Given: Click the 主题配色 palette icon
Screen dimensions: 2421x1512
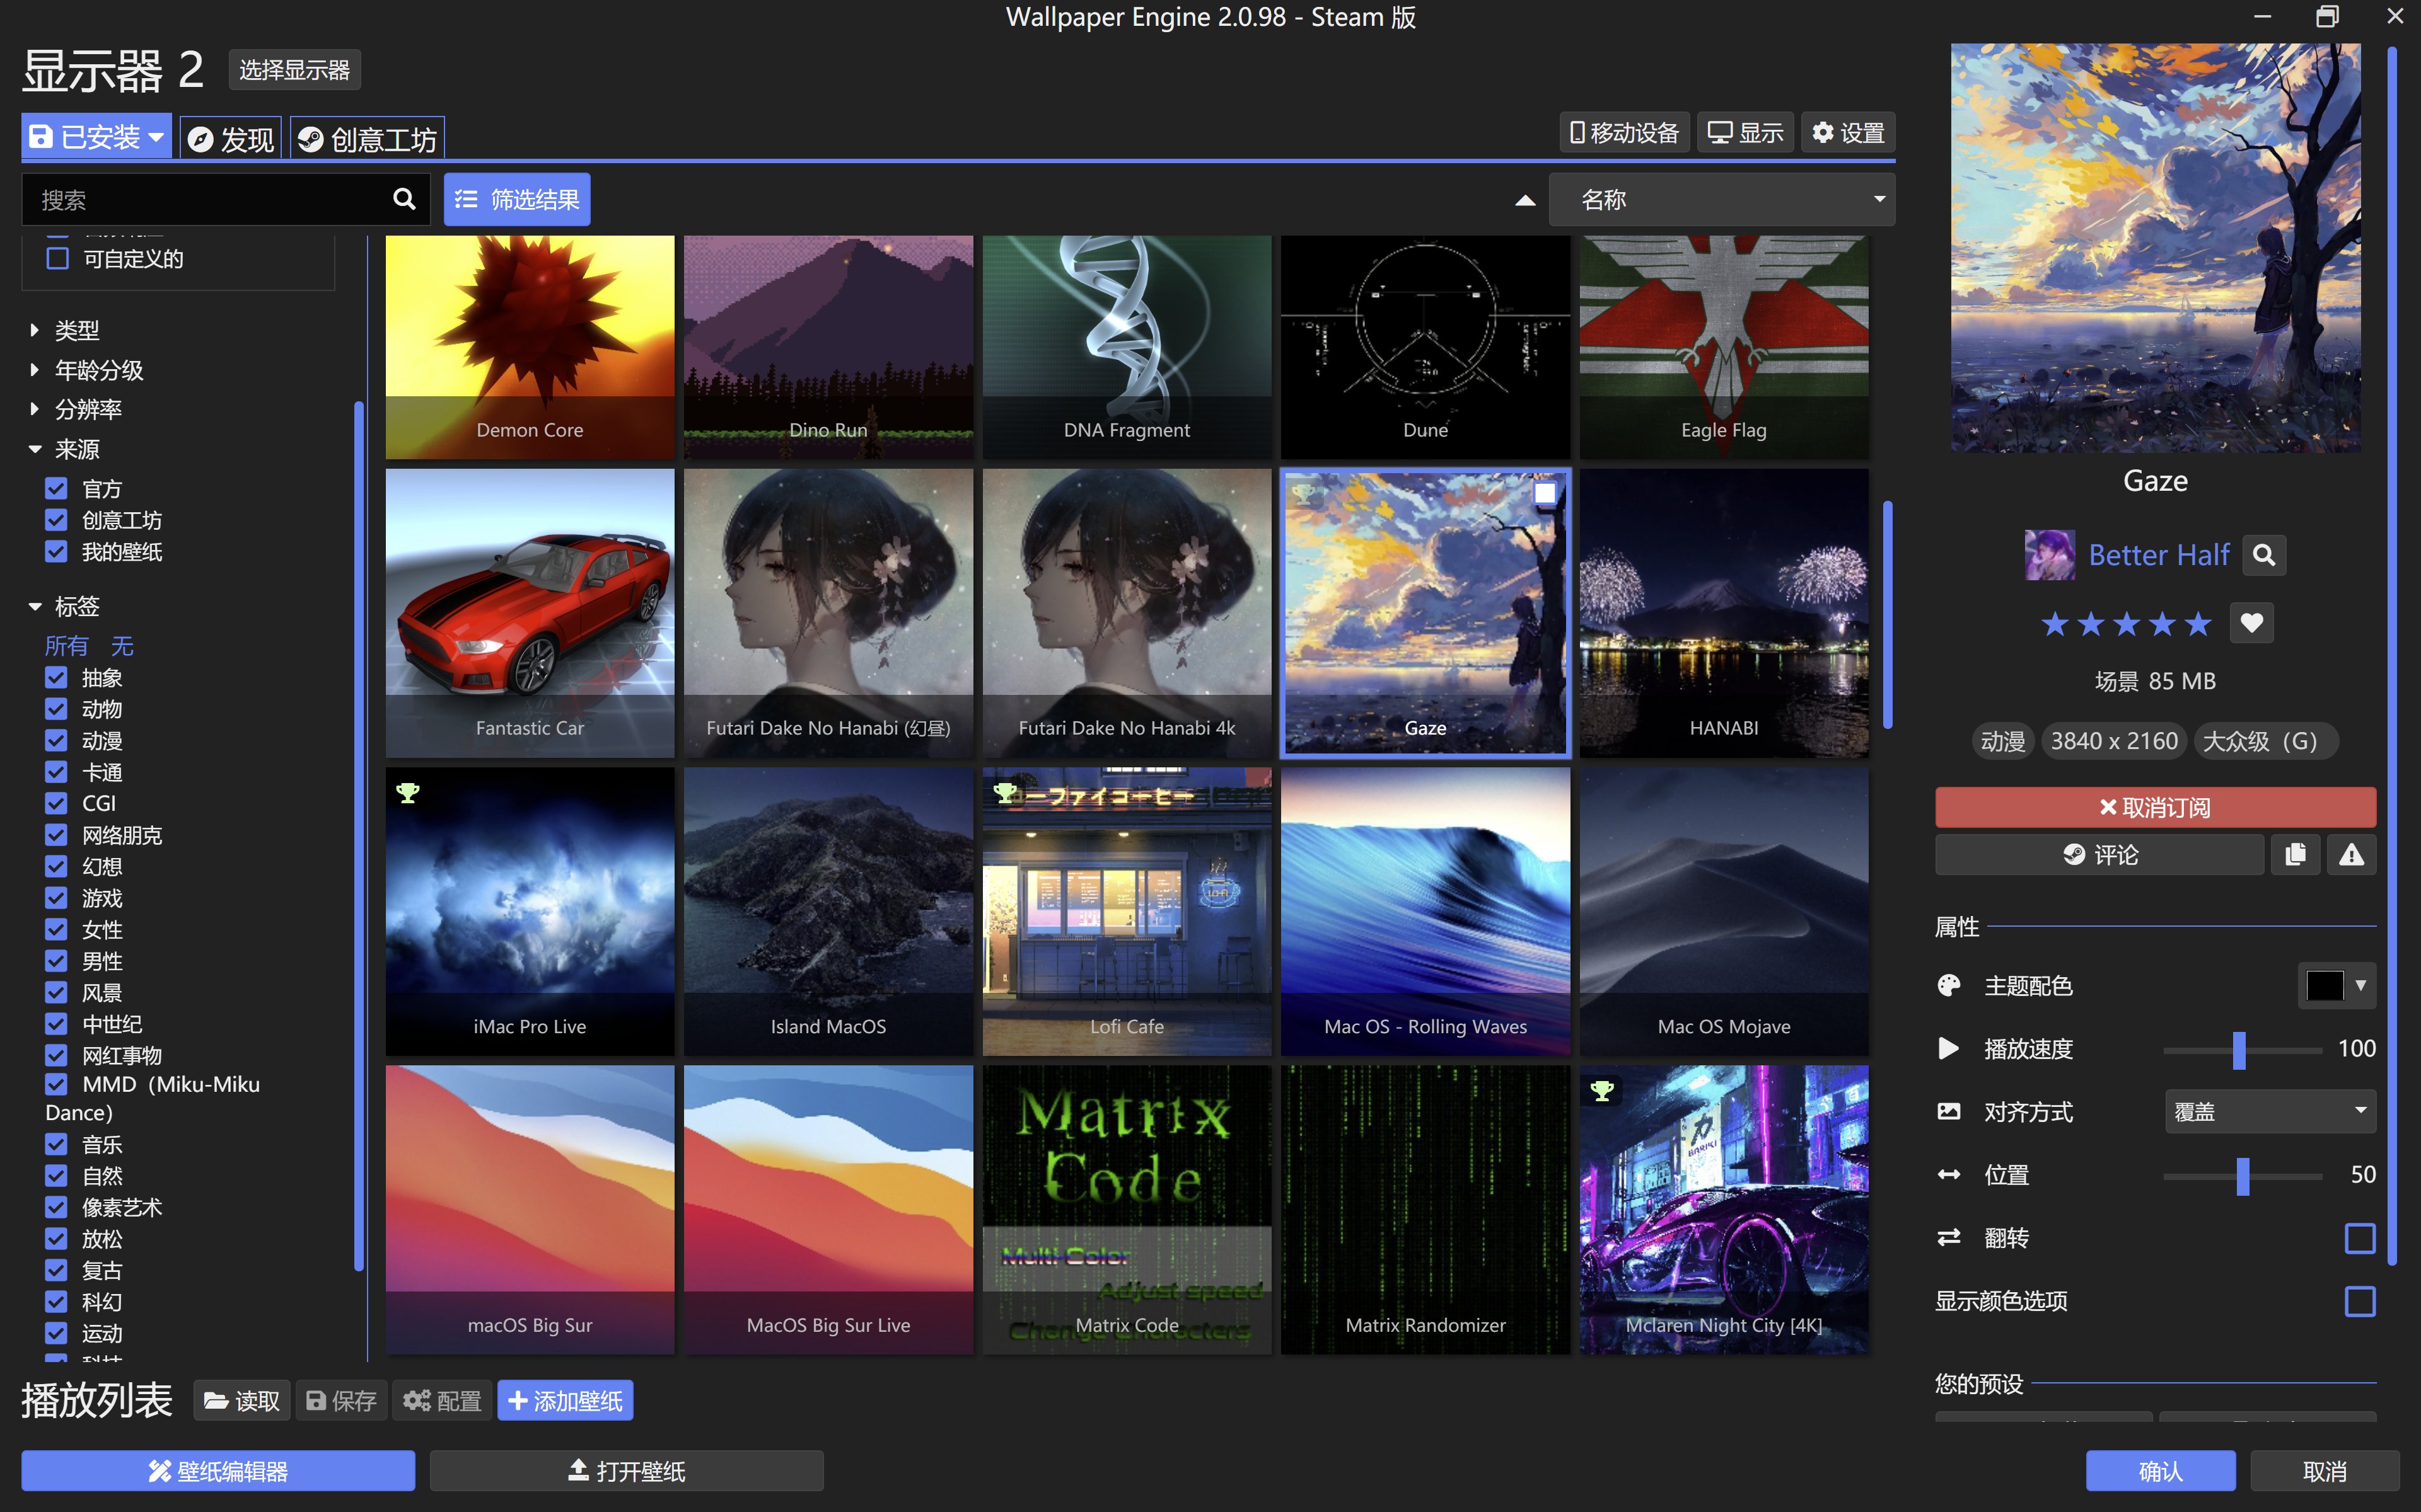Looking at the screenshot, I should point(1949,985).
